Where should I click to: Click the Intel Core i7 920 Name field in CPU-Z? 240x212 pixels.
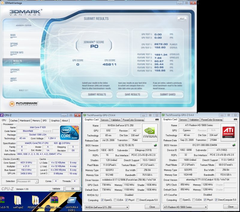tap(38, 127)
